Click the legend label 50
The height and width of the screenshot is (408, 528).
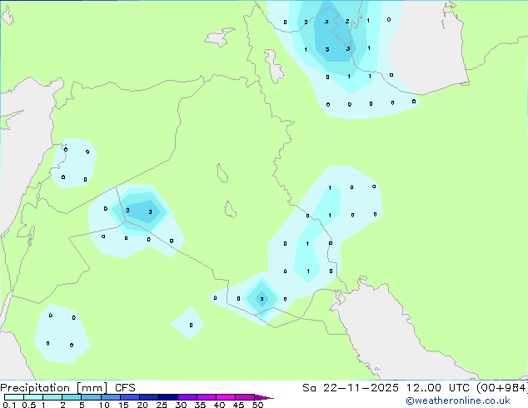point(257,405)
